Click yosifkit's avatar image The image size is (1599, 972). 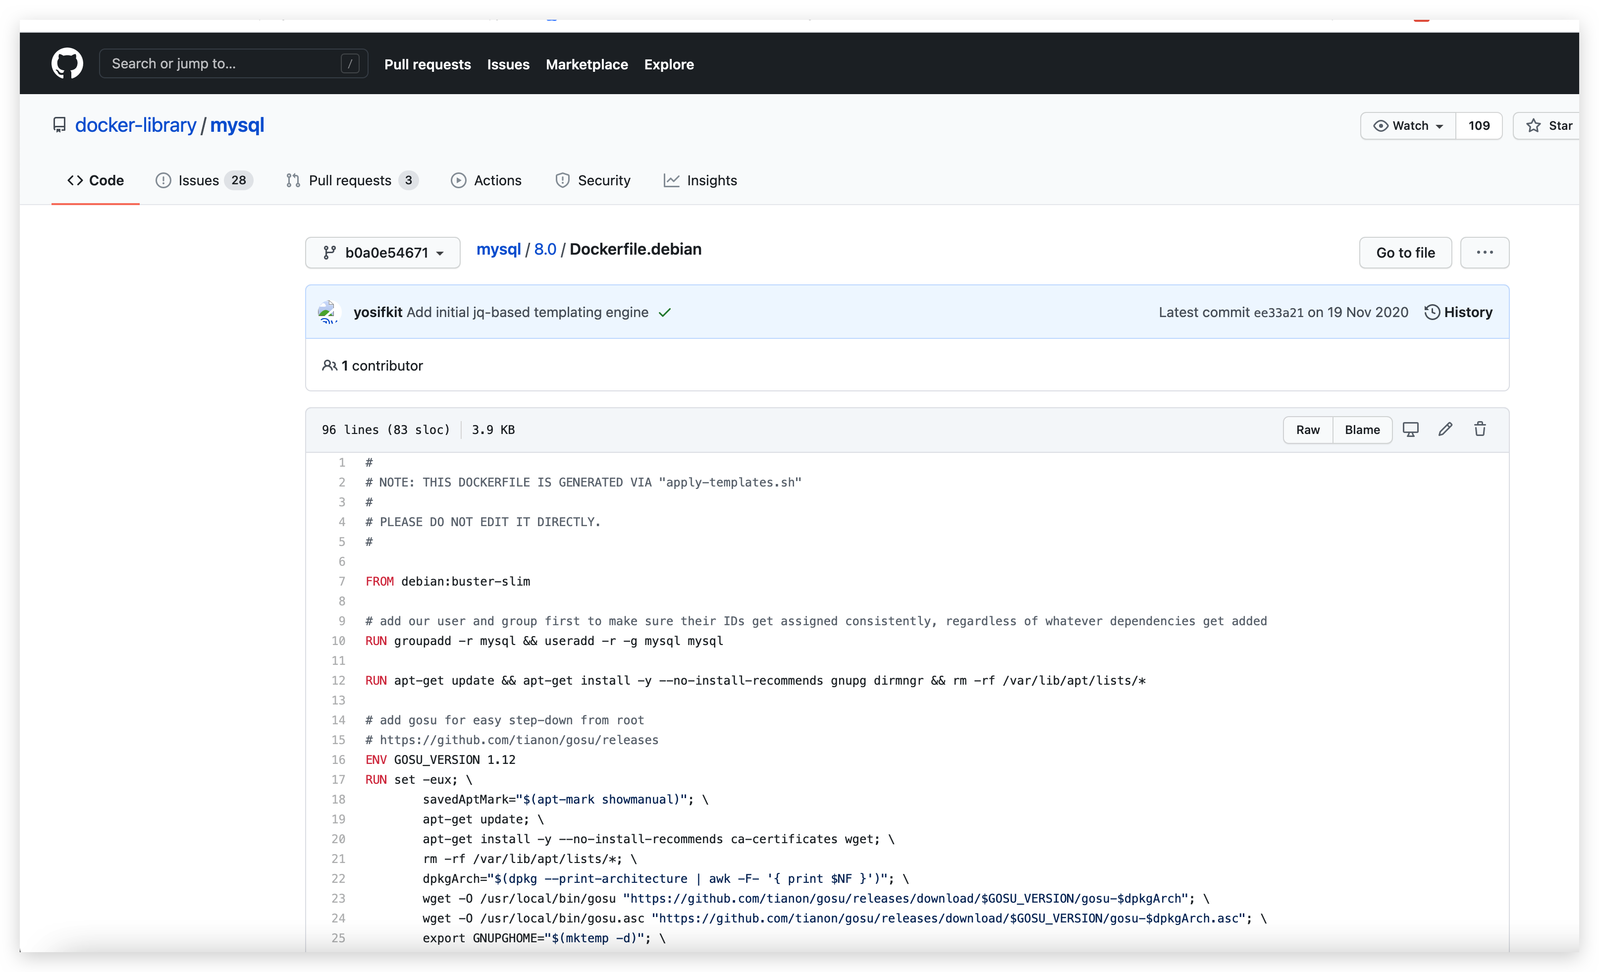[329, 312]
